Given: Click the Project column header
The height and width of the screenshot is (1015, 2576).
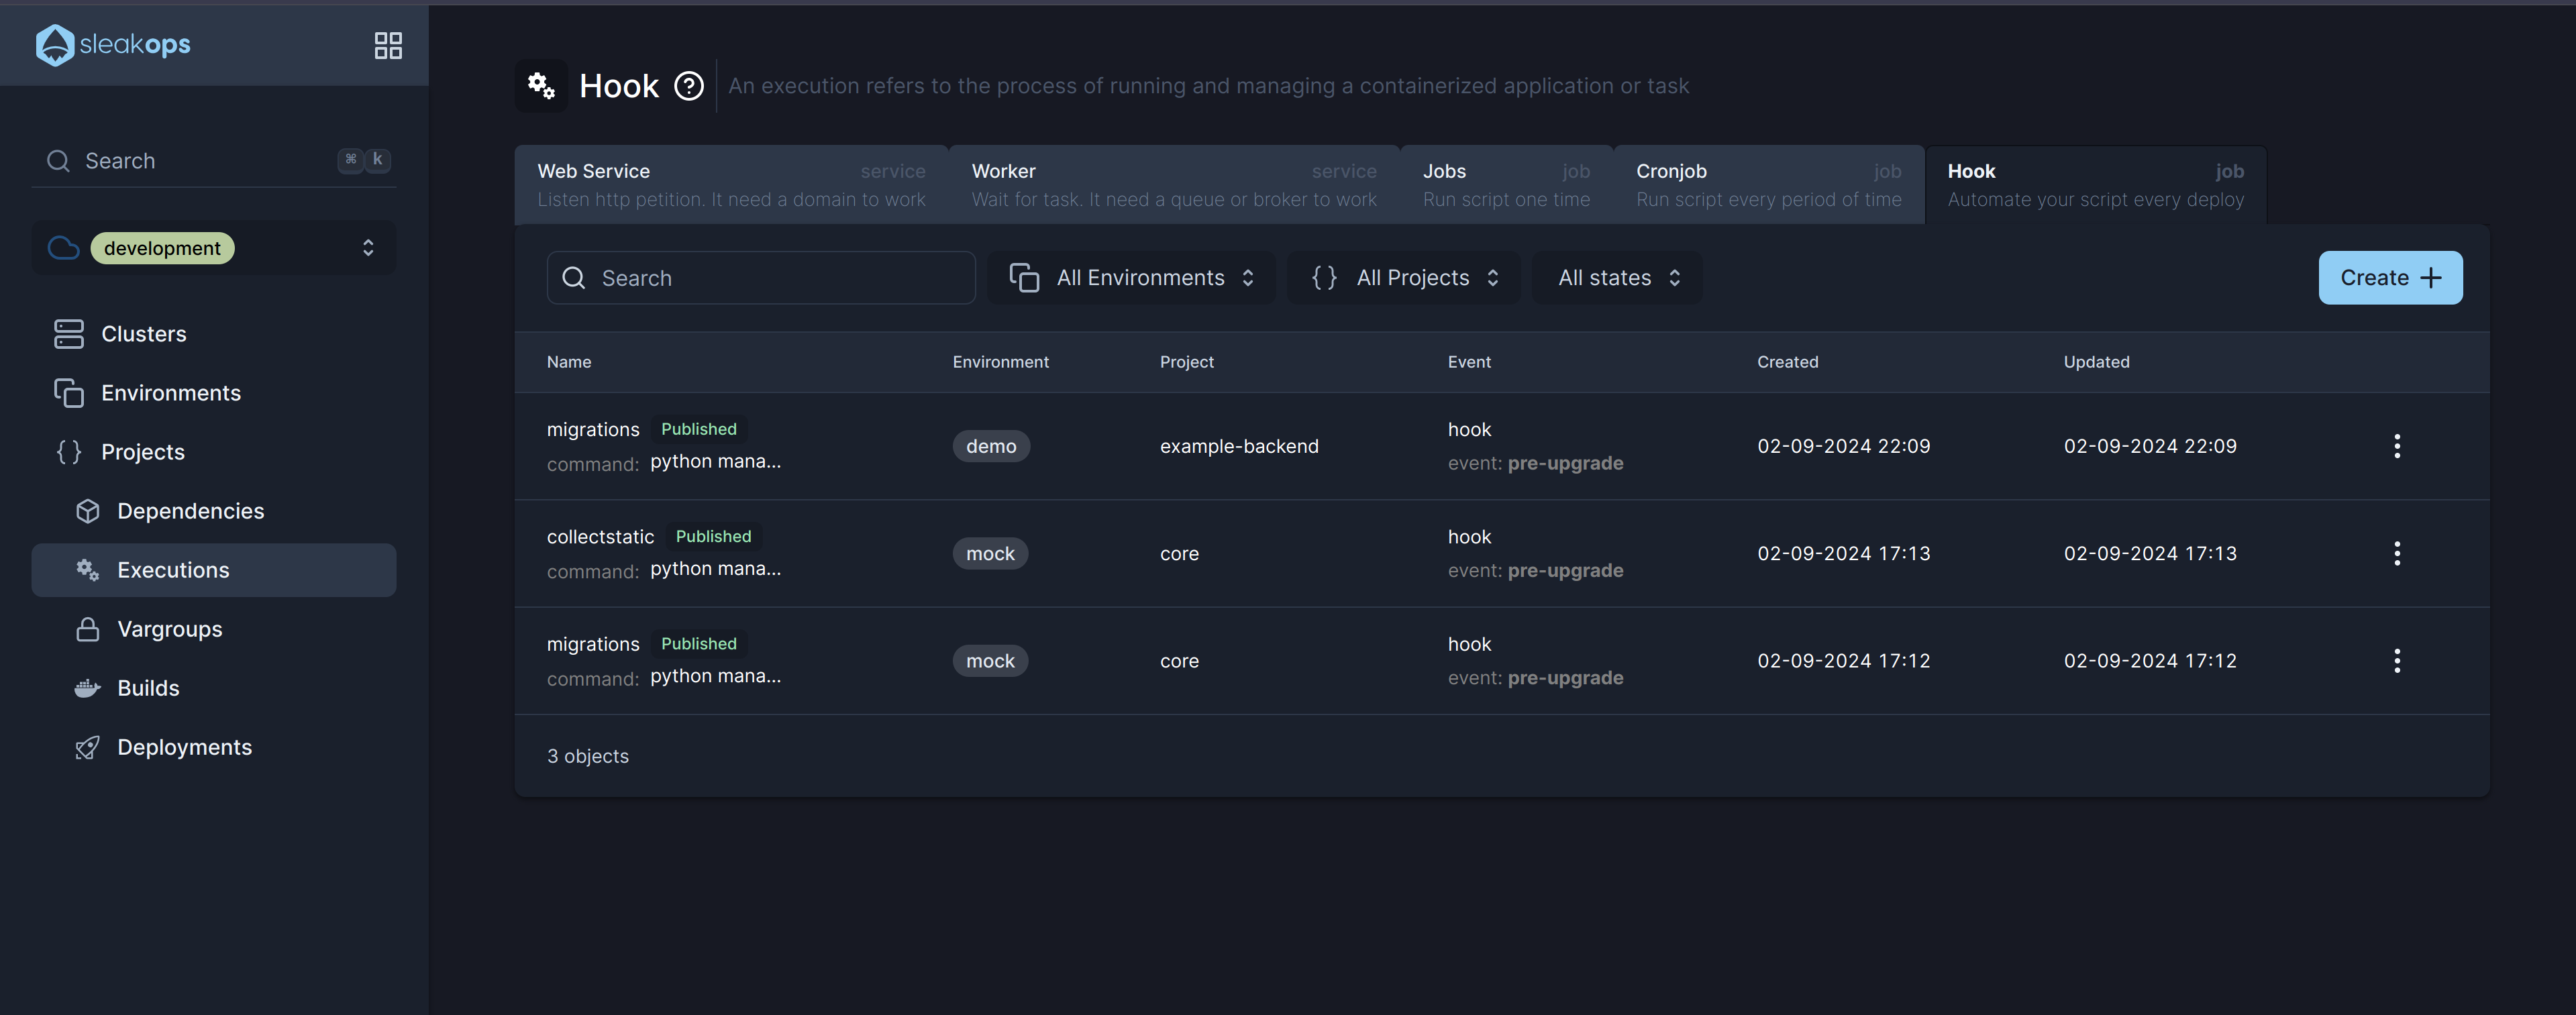Looking at the screenshot, I should tap(1186, 362).
